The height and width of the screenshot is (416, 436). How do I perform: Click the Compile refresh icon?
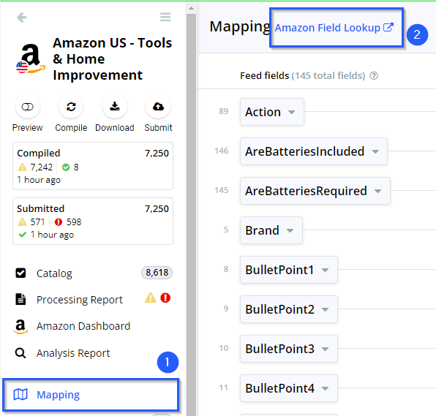[x=71, y=107]
